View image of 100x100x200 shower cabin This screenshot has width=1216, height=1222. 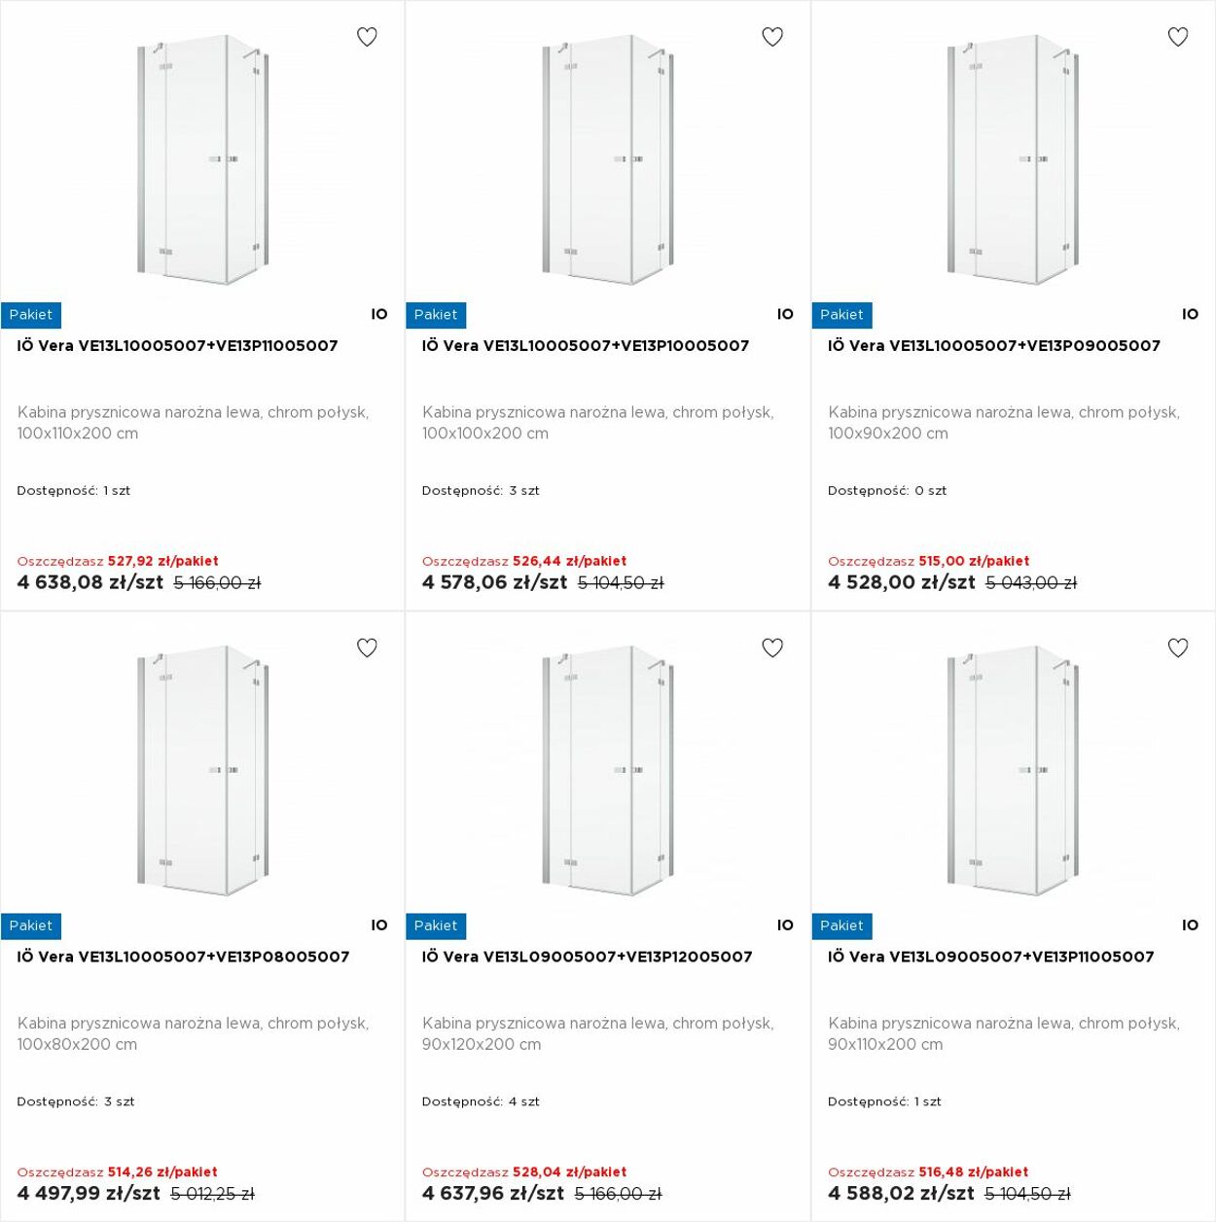click(x=607, y=160)
